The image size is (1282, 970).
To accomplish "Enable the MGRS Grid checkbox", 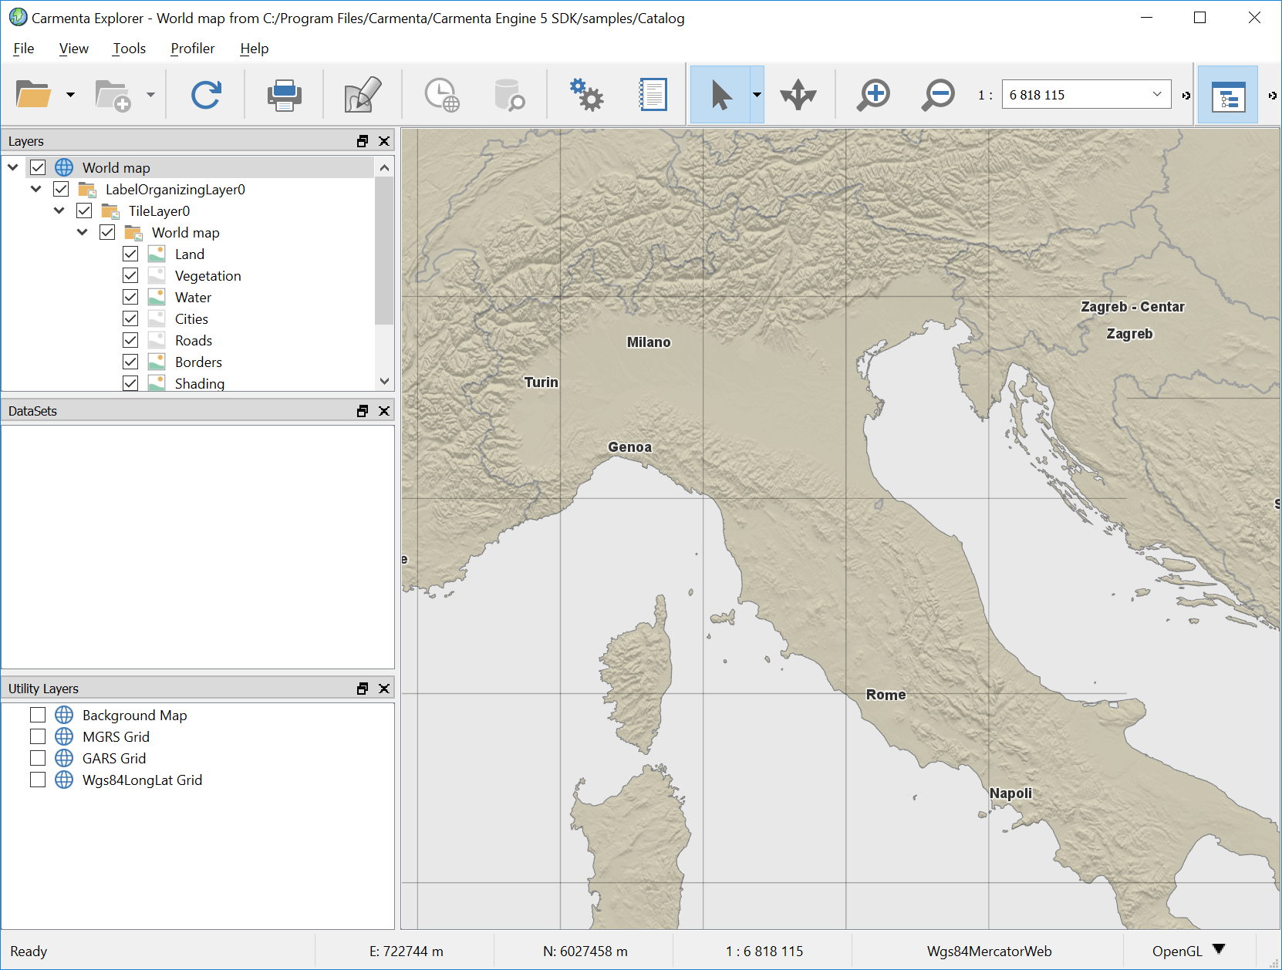I will [38, 736].
